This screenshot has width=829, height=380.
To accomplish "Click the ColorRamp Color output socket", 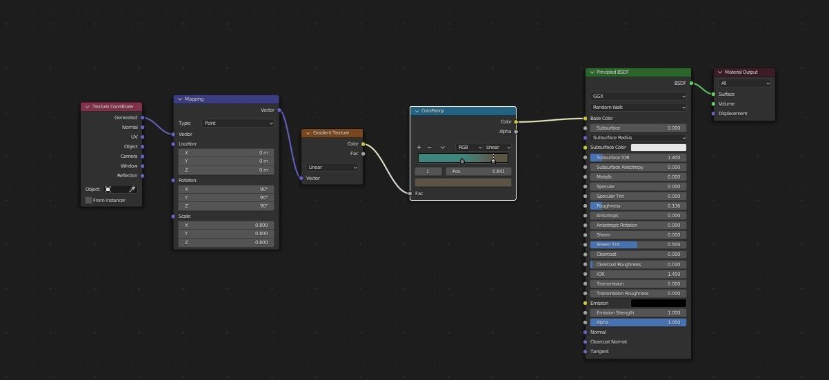I will (x=516, y=121).
